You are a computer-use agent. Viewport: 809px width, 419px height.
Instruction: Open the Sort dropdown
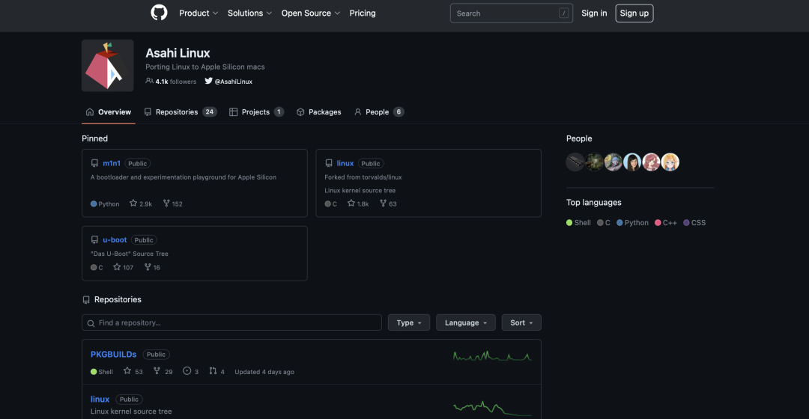click(x=521, y=322)
